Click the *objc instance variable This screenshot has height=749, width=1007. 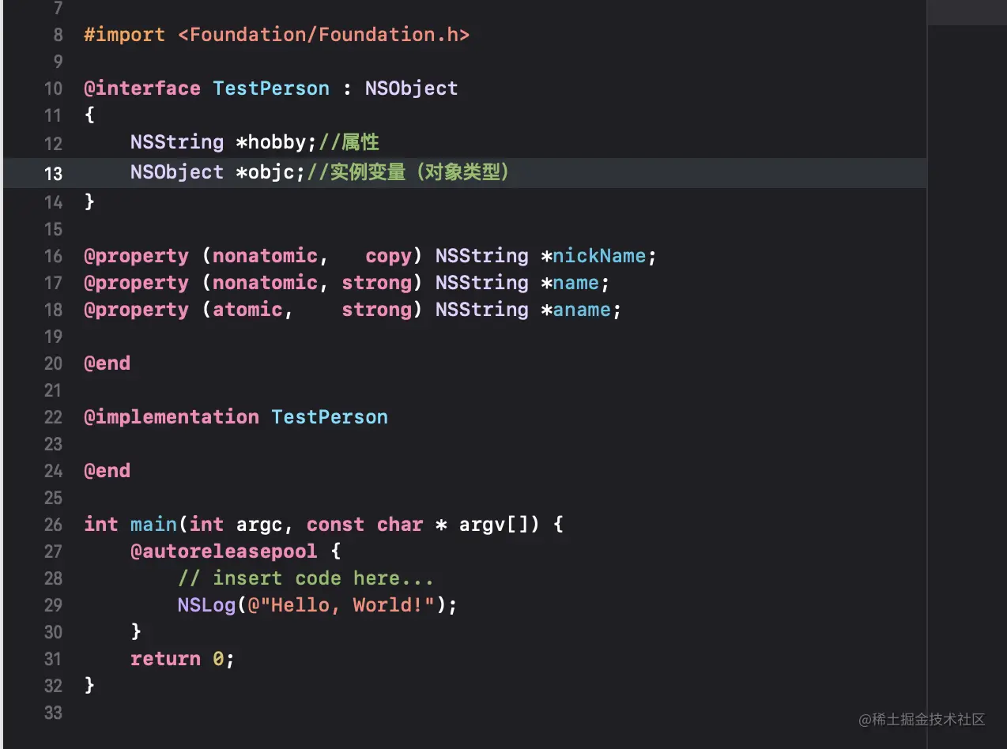click(270, 172)
